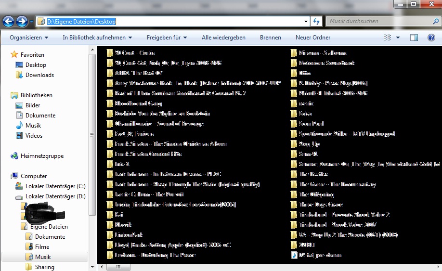Open the 'Freigeben für' menu
442x271 pixels.
tap(167, 38)
